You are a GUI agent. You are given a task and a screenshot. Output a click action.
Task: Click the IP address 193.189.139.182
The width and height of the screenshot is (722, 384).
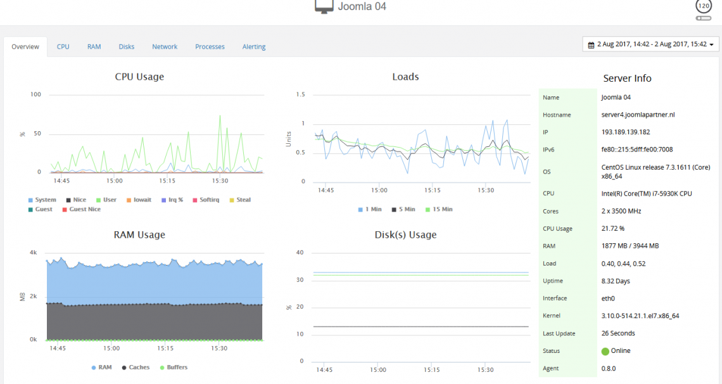tap(626, 132)
